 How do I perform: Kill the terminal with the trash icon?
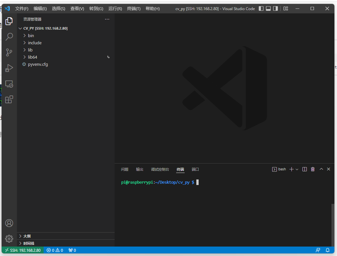(313, 169)
